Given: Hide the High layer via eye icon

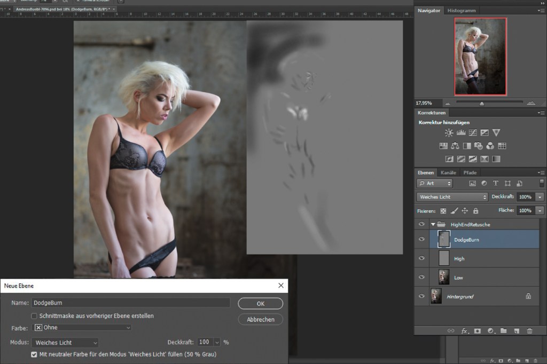Looking at the screenshot, I should click(421, 258).
